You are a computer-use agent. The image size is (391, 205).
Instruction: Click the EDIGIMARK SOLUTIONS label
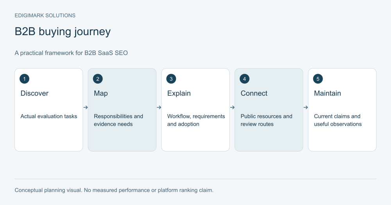(45, 16)
